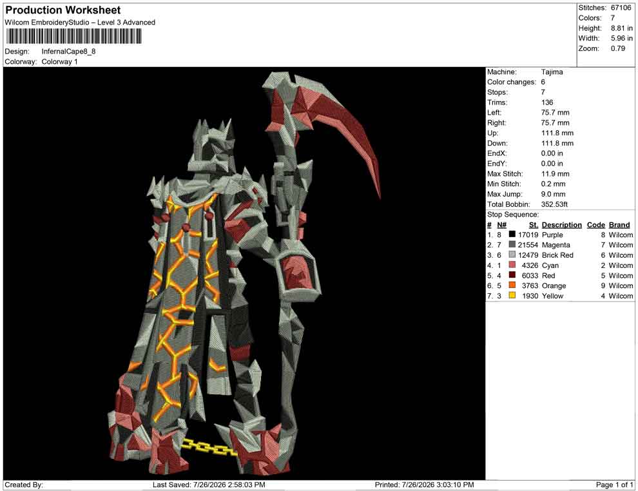
Task: Click the 'EndX:' label
Action: coord(497,153)
